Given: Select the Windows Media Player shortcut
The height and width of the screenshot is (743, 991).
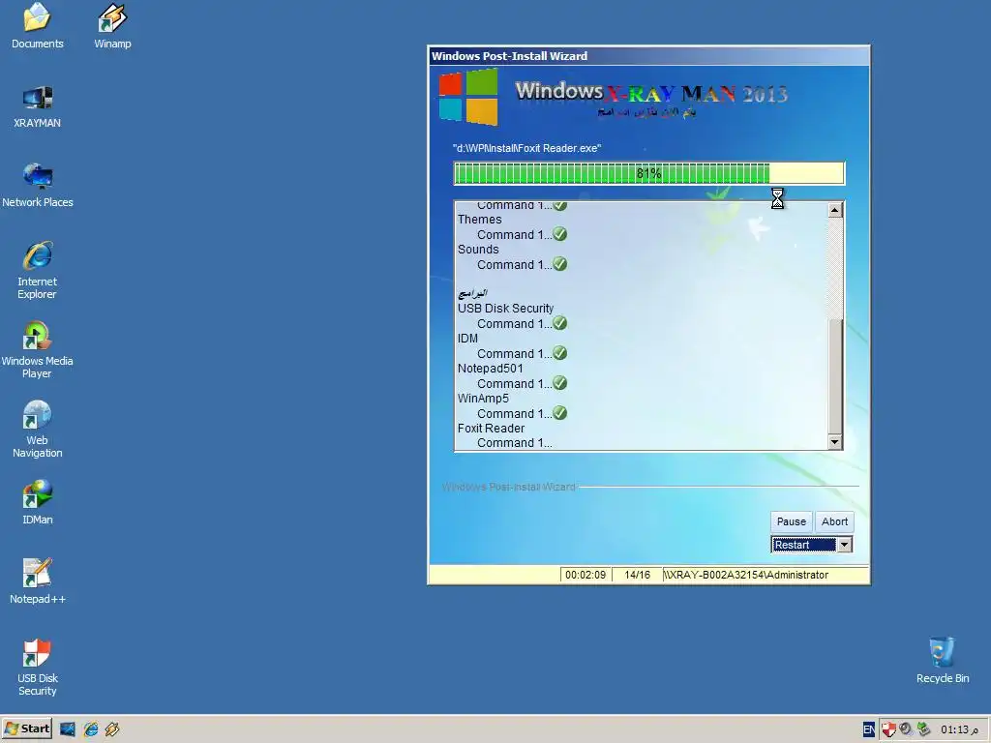Looking at the screenshot, I should [38, 350].
